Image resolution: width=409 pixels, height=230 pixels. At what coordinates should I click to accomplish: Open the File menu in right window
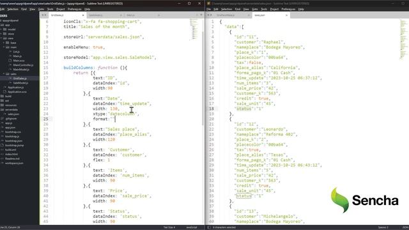(209, 9)
